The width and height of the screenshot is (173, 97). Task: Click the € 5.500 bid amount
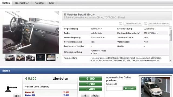click(66, 95)
